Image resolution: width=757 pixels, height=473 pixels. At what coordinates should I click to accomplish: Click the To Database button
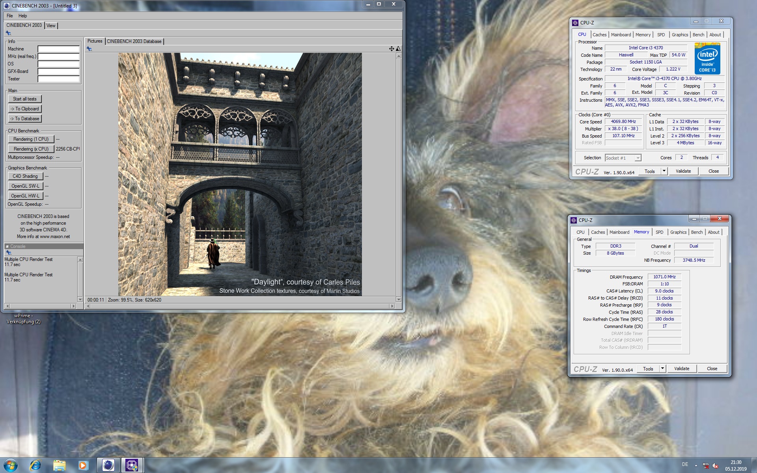(25, 119)
